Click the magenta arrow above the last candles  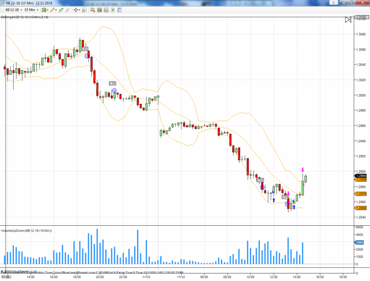(303, 170)
